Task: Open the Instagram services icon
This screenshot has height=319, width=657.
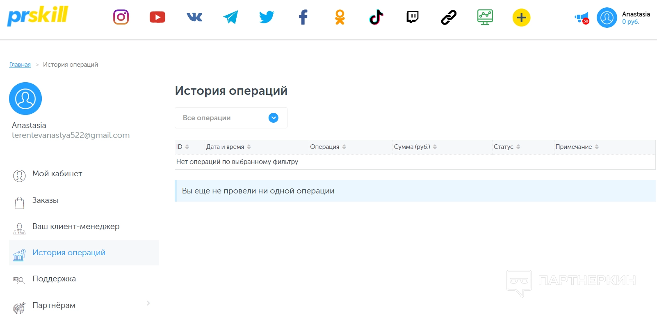Action: [121, 17]
